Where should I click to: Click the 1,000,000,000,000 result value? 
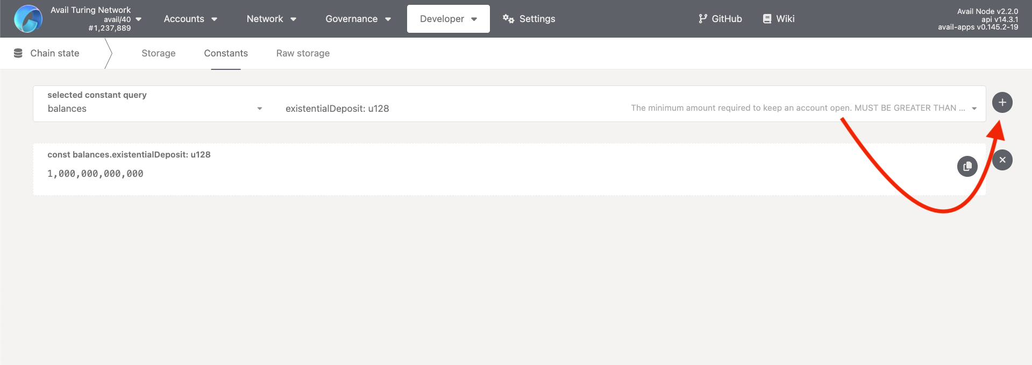point(95,174)
